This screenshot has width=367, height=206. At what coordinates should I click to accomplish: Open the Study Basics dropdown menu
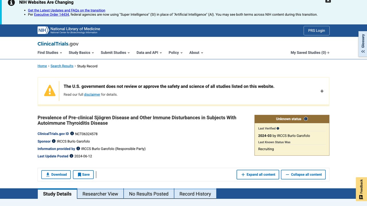(x=81, y=53)
